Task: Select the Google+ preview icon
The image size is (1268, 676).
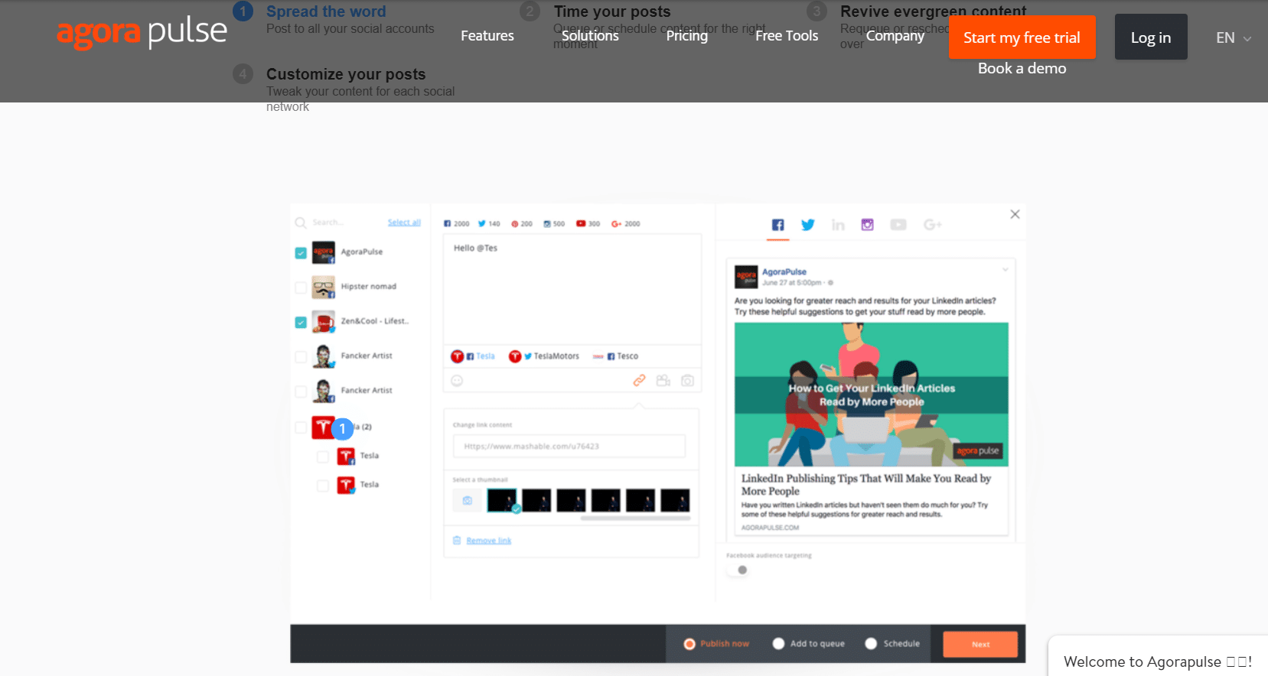Action: click(932, 225)
